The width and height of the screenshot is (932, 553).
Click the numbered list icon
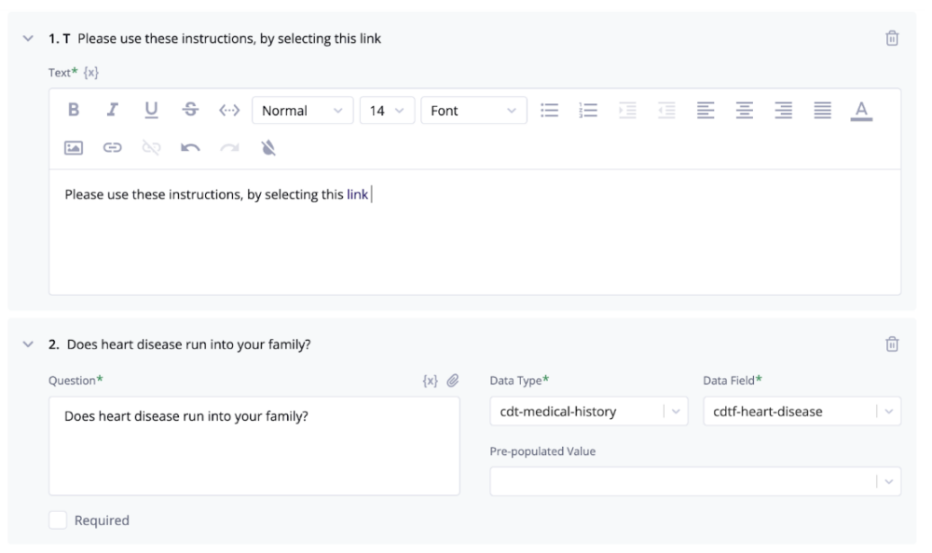[588, 110]
